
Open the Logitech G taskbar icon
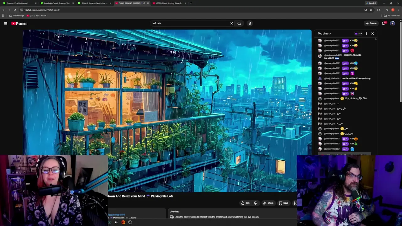(x=116, y=222)
